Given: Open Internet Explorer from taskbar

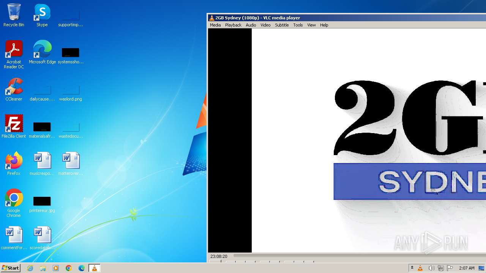Looking at the screenshot, I should 30,268.
